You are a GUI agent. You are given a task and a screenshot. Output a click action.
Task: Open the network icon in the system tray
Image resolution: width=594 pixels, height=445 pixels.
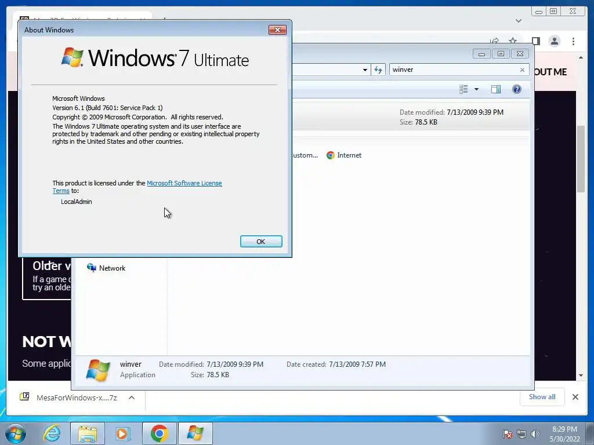coord(521,434)
